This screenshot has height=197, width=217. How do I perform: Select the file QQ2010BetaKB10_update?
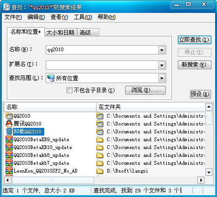coord(42,148)
